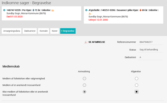Viewport: 167px width, 103px height.
Task: Click name Susanne Lykke Kjær
Action: click(x=127, y=10)
